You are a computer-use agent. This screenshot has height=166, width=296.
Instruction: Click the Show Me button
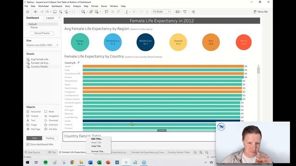[x=260, y=12]
